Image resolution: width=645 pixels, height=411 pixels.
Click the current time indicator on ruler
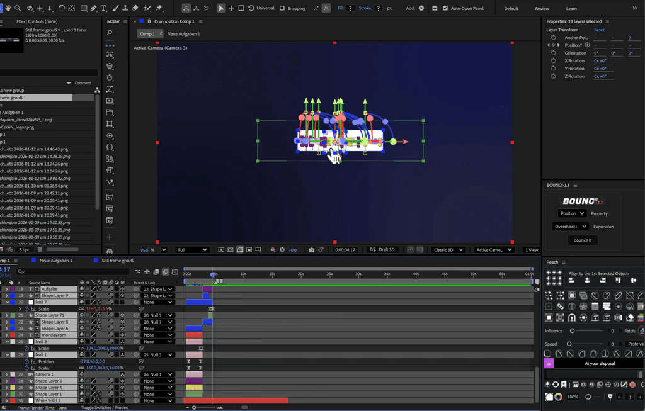coord(213,274)
